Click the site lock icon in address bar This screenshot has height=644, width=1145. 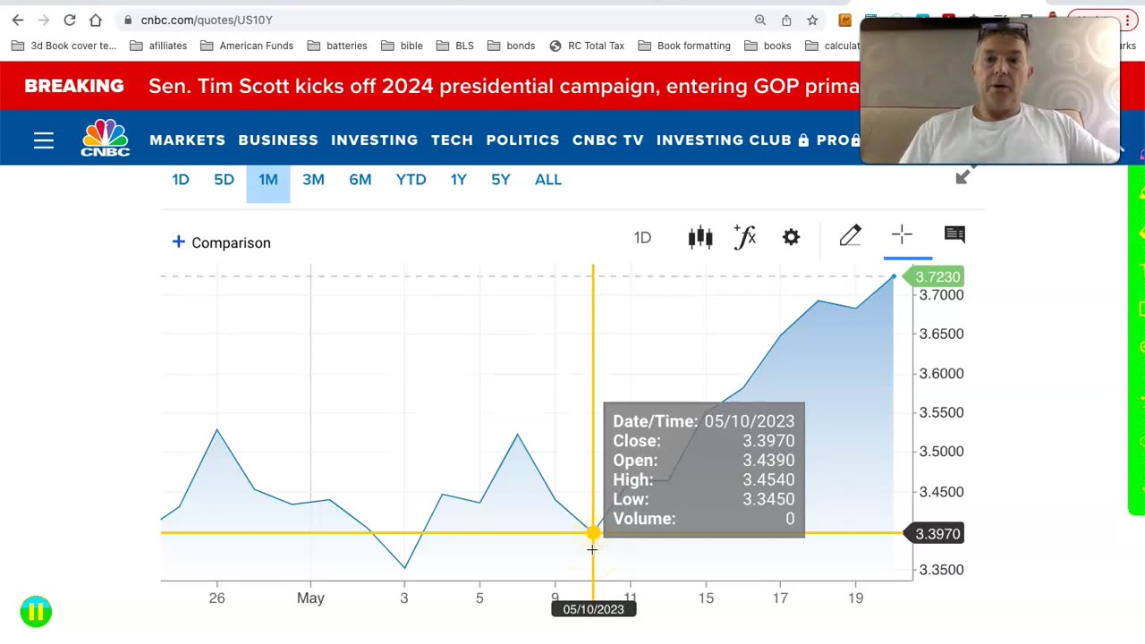(x=129, y=20)
